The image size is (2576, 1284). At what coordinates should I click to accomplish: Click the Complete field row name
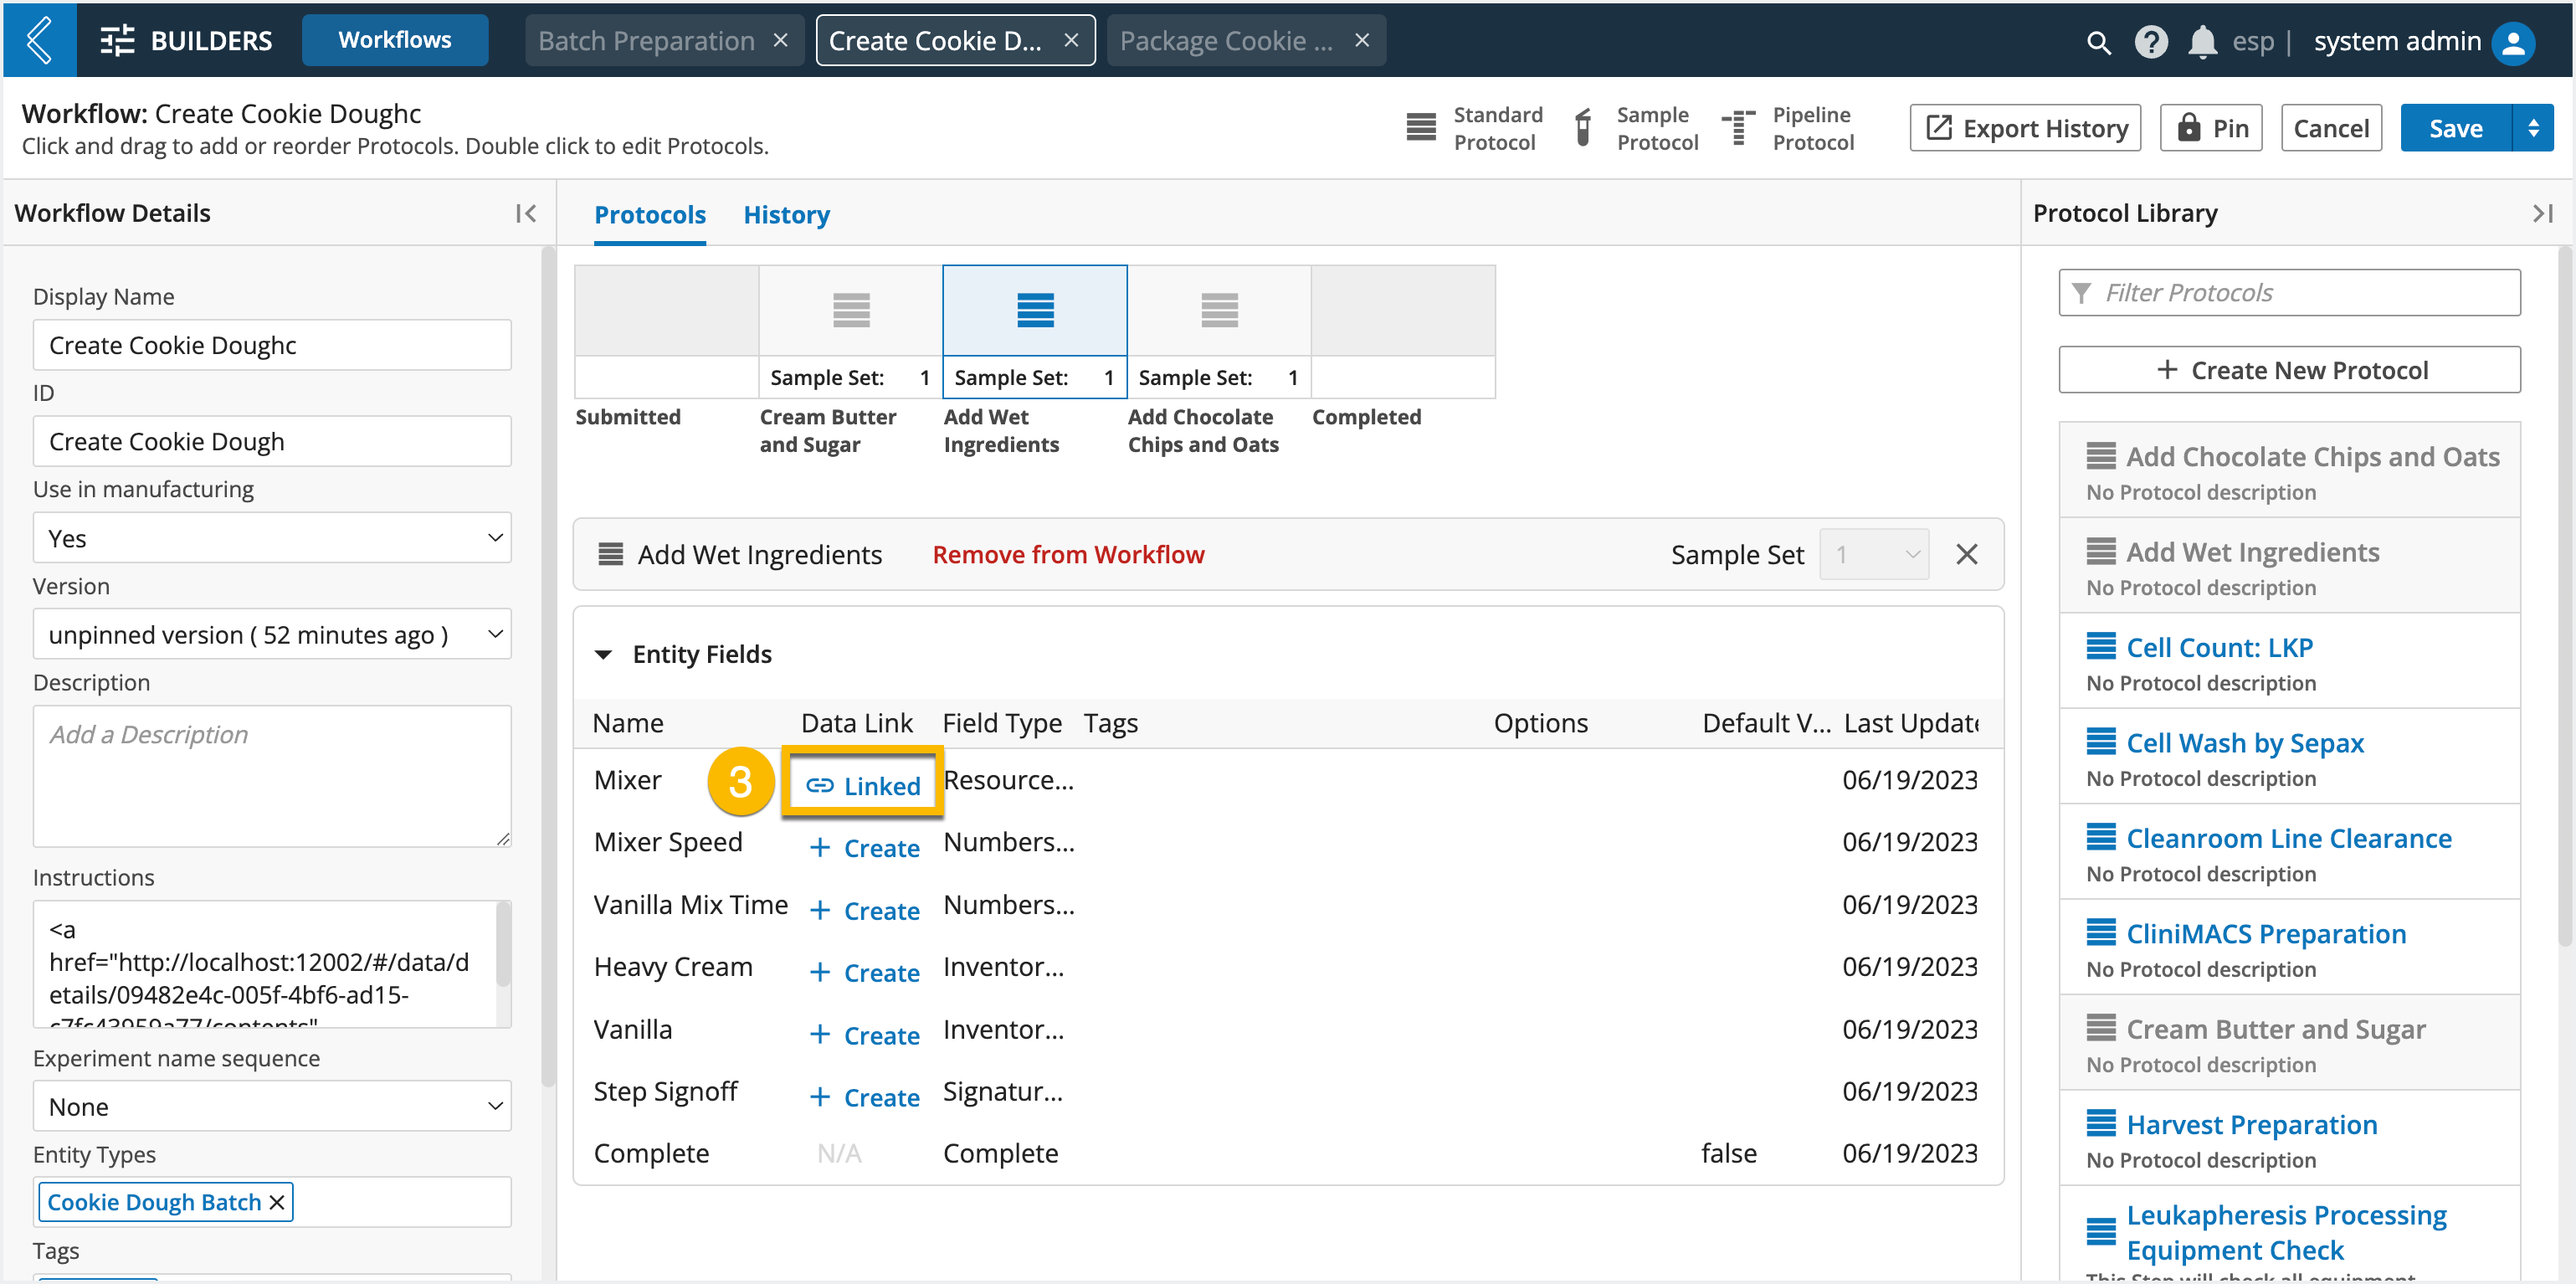click(651, 1153)
